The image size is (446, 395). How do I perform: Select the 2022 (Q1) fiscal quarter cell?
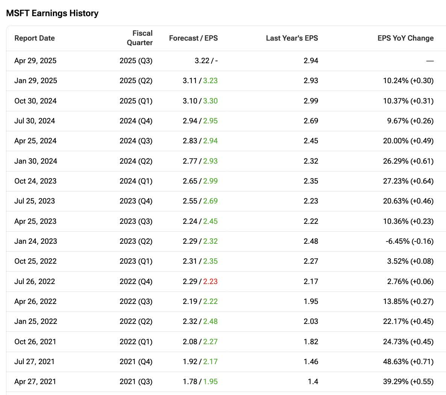click(x=136, y=342)
